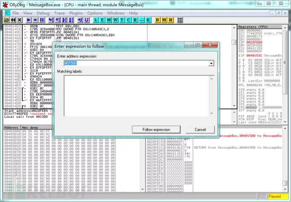Open breakpoints with the yellow B icon
Screen dimensions: 291x202
pyautogui.click(x=157, y=20)
